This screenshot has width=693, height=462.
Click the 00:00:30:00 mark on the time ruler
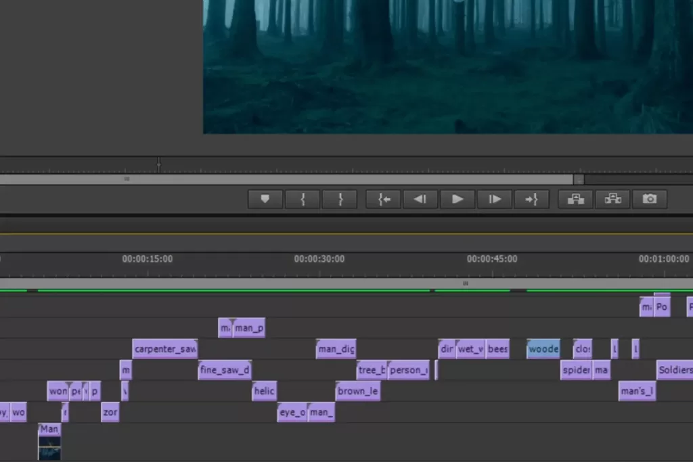[x=319, y=259]
